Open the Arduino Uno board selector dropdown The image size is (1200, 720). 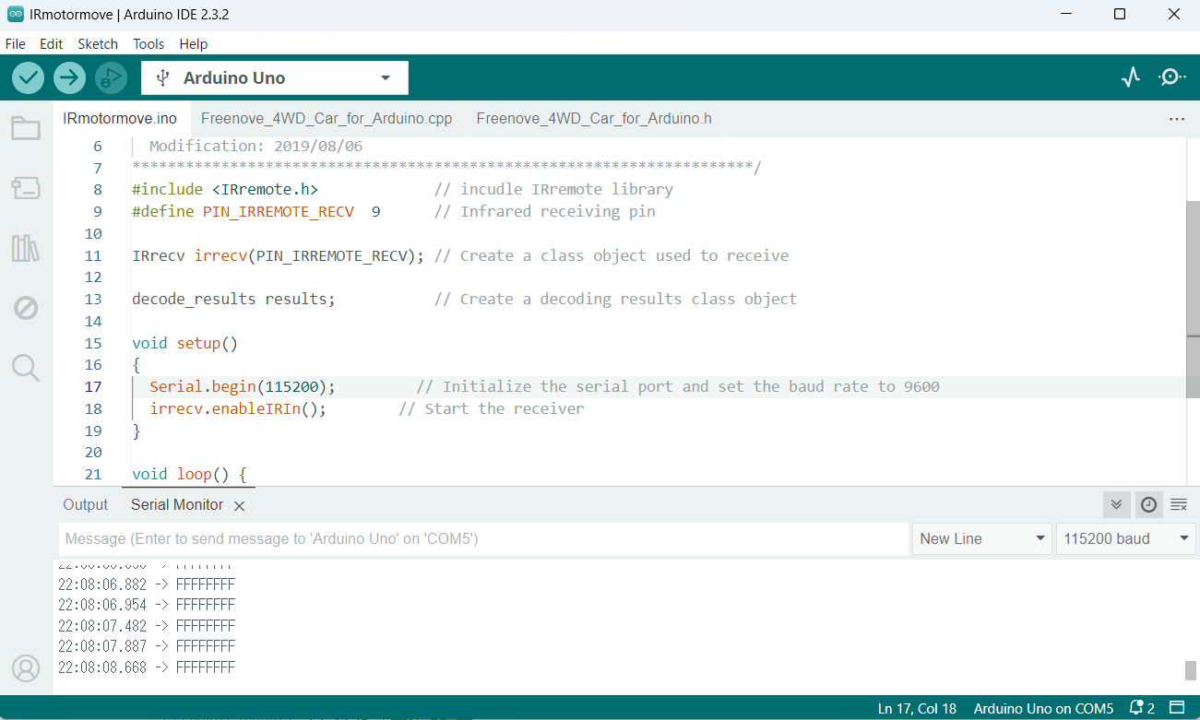point(275,78)
